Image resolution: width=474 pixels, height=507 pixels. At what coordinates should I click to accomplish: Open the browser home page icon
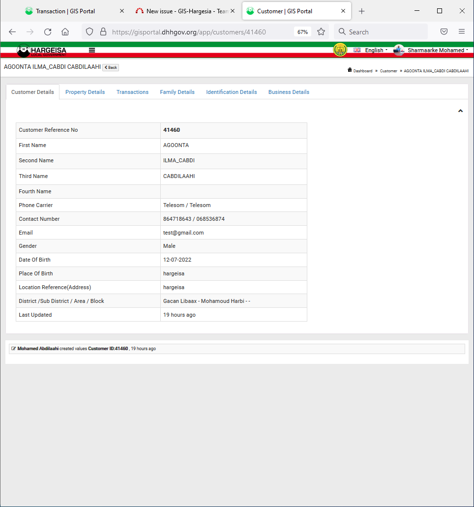click(x=65, y=31)
